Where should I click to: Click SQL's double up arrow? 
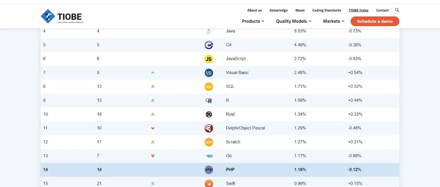click(153, 87)
